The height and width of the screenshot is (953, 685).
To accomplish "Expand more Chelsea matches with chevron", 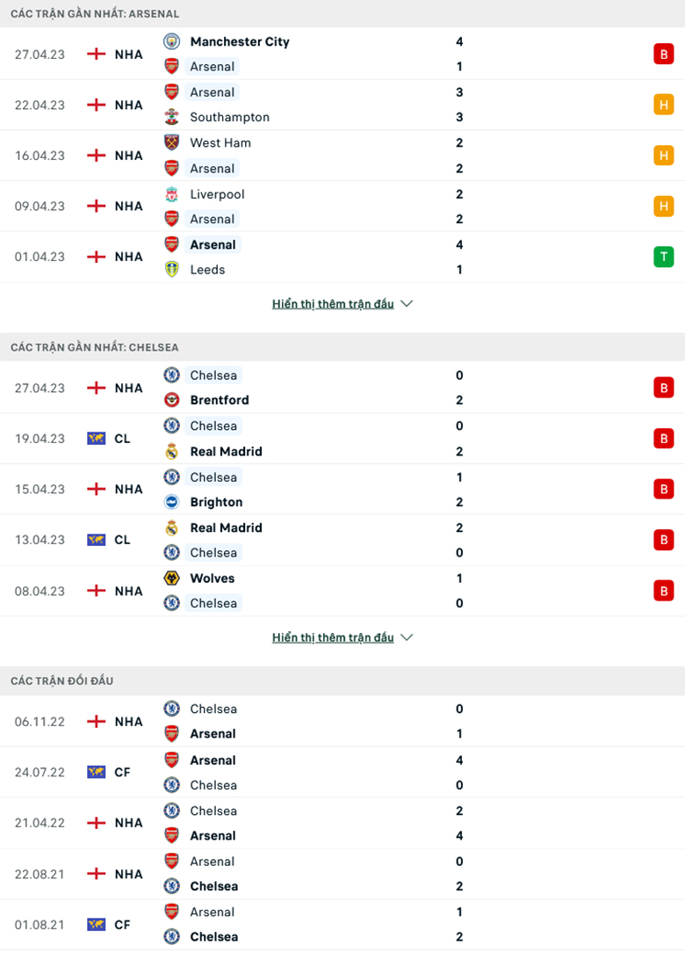I will (x=407, y=637).
